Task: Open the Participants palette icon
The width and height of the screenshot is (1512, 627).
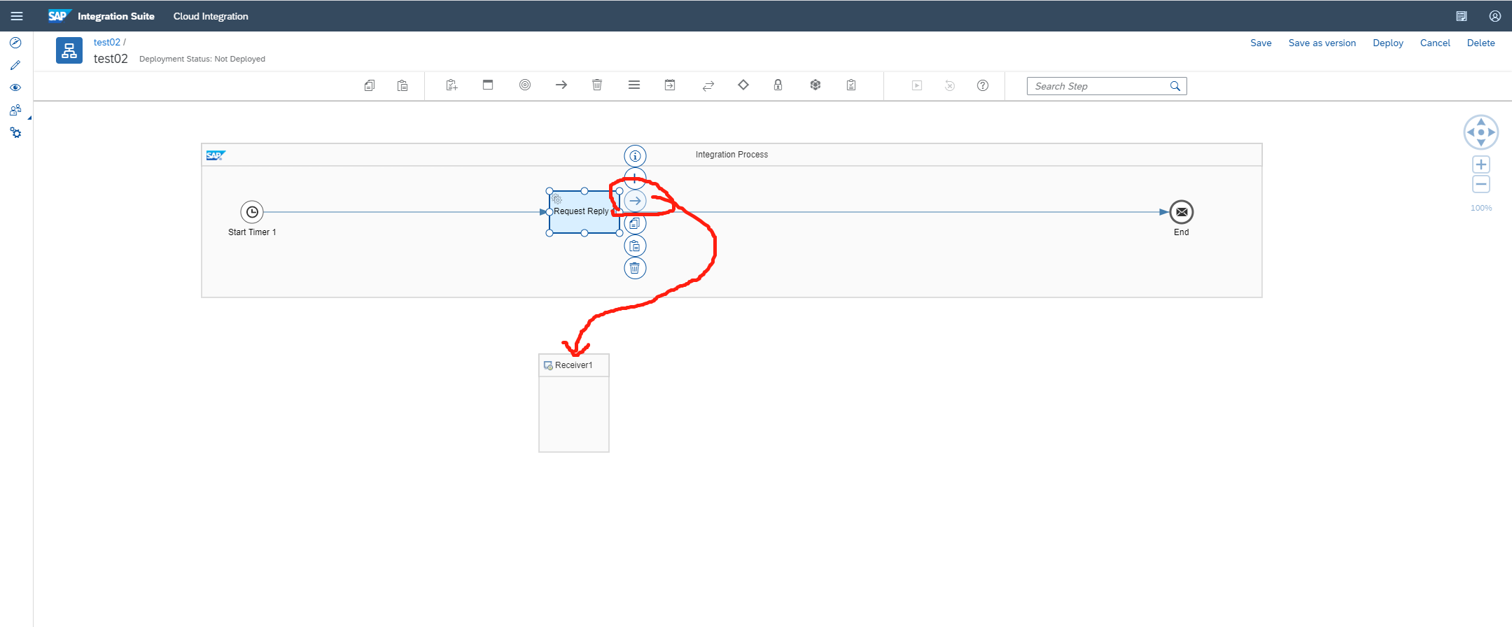Action: (x=451, y=85)
